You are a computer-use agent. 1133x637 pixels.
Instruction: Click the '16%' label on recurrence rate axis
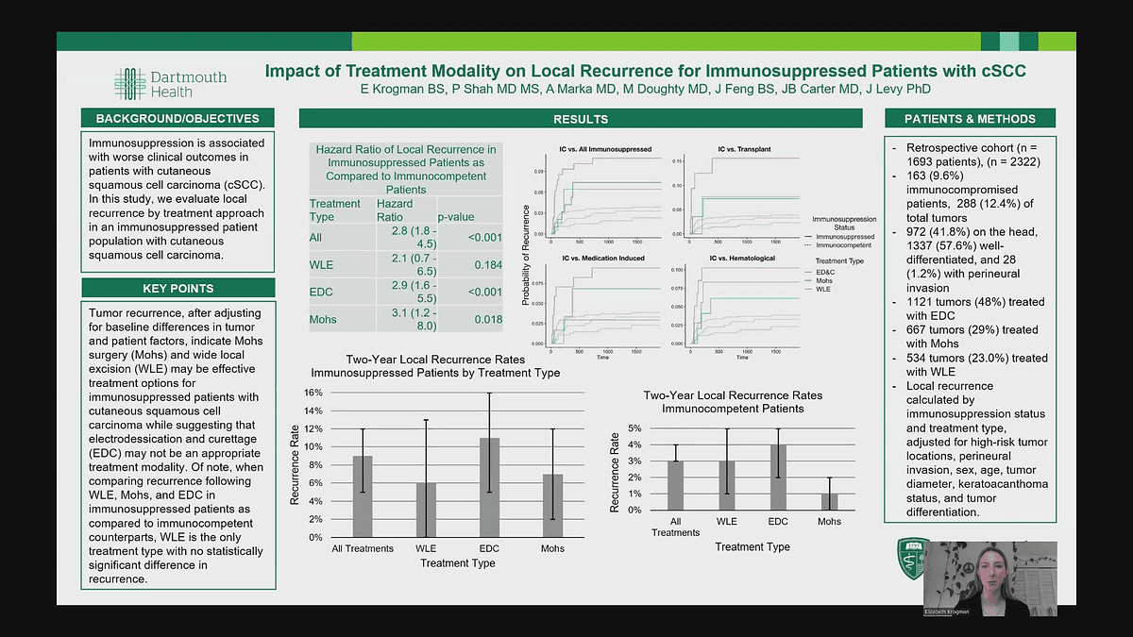click(313, 393)
